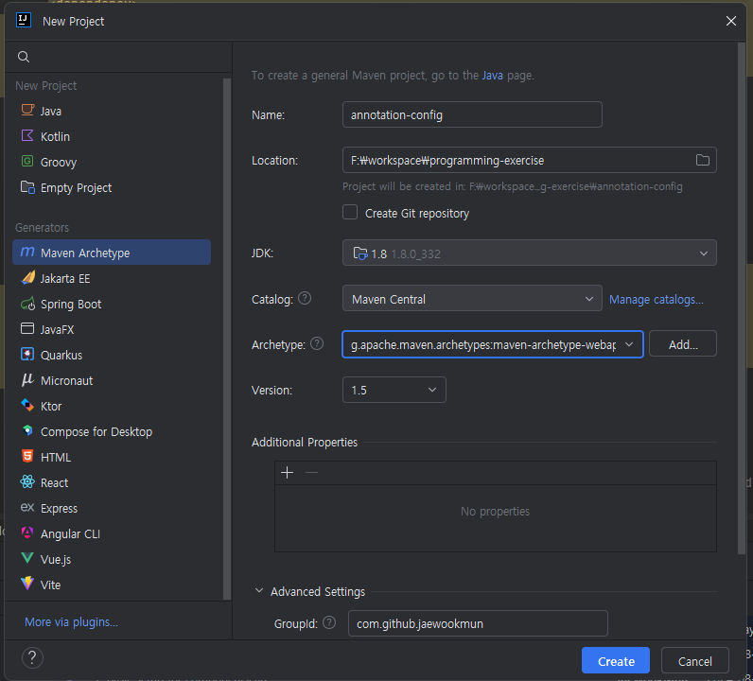Click the search magnifier icon
Viewport: 753px width, 681px height.
click(x=24, y=57)
